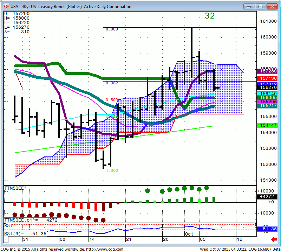Click the 21 date marker on the time axis

129,239
